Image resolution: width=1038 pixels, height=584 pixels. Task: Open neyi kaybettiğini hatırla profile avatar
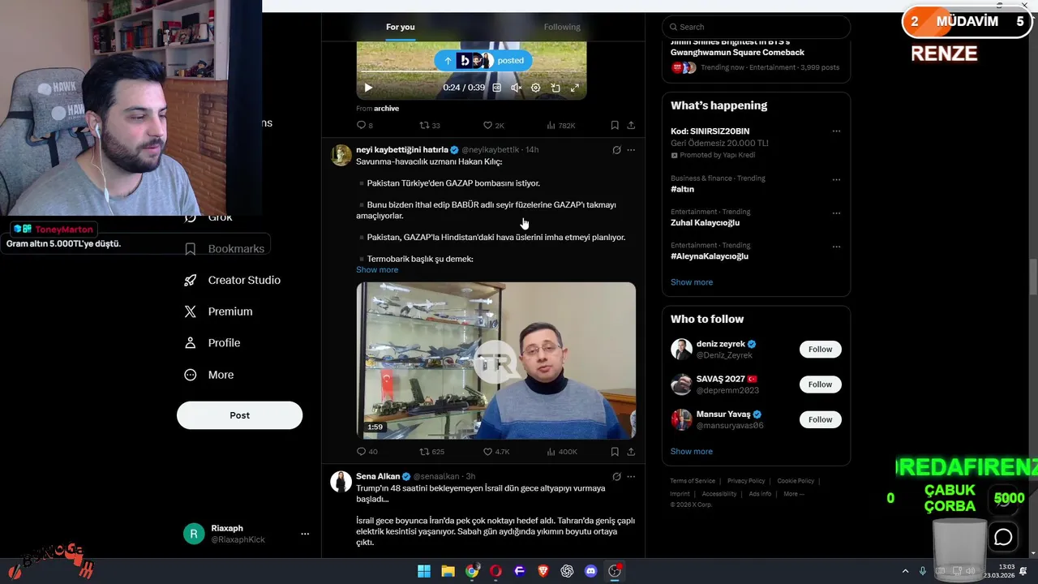pos(341,155)
